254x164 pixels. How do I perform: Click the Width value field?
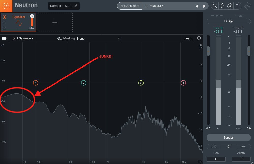coord(241,159)
